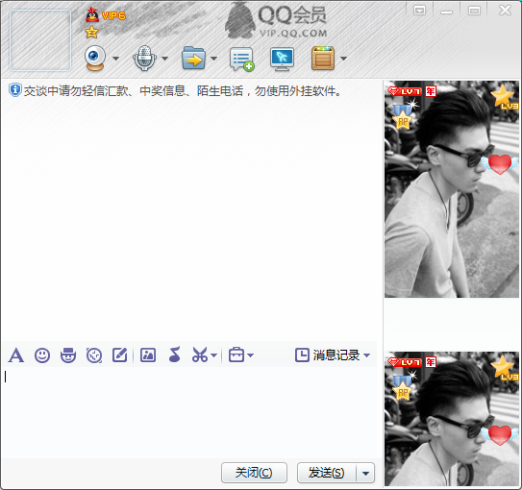Click the send file folder icon
This screenshot has height=490, width=522.
tap(194, 58)
